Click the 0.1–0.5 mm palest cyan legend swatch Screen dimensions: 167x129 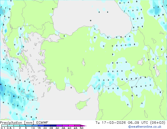(4, 126)
